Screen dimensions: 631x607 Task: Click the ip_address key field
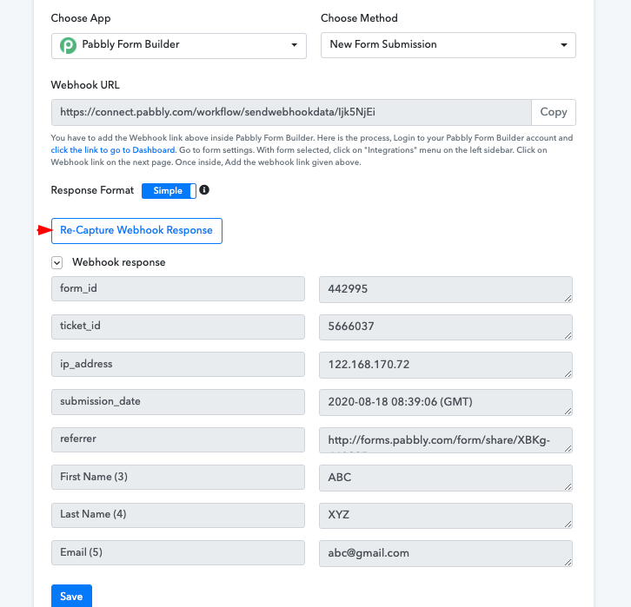coord(178,364)
